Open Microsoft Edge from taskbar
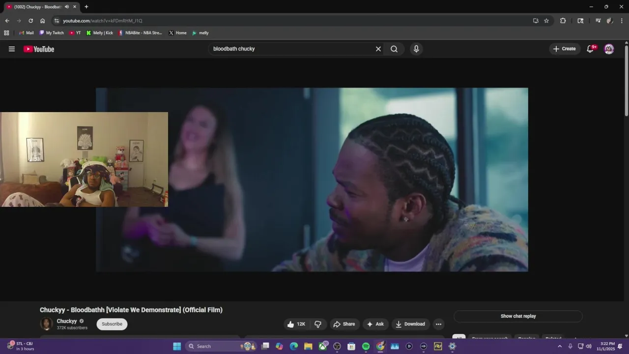 [294, 346]
